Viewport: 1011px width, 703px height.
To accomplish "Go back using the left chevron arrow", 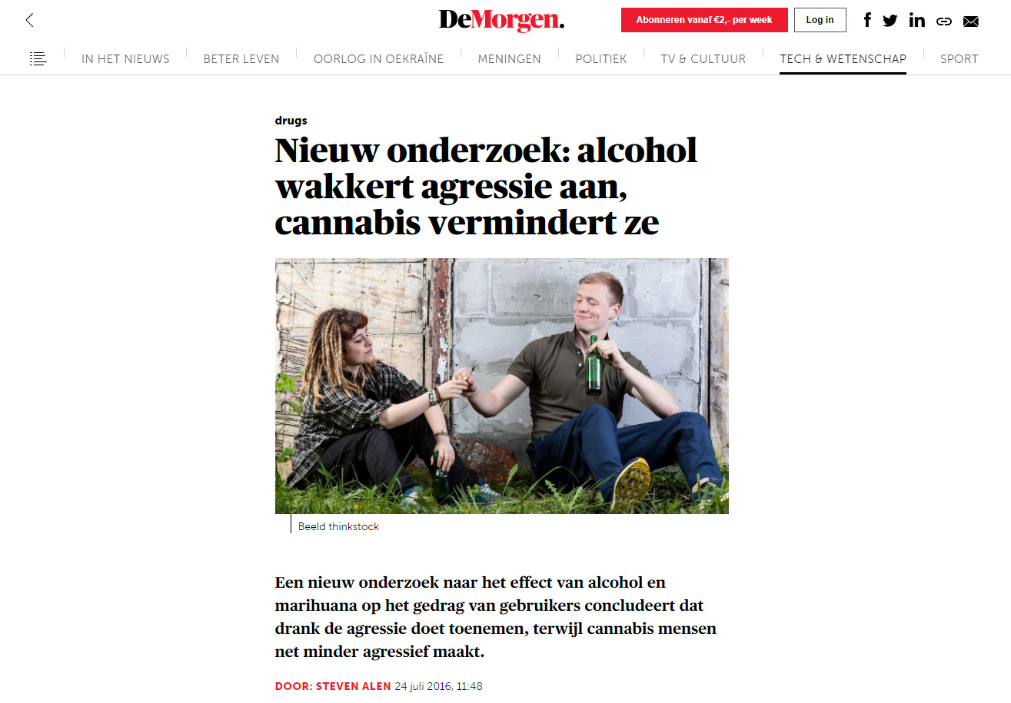I will pyautogui.click(x=30, y=20).
